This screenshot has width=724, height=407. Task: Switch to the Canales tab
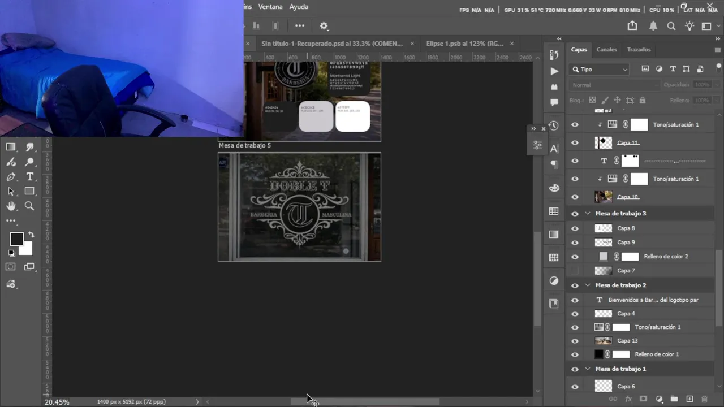pyautogui.click(x=606, y=50)
